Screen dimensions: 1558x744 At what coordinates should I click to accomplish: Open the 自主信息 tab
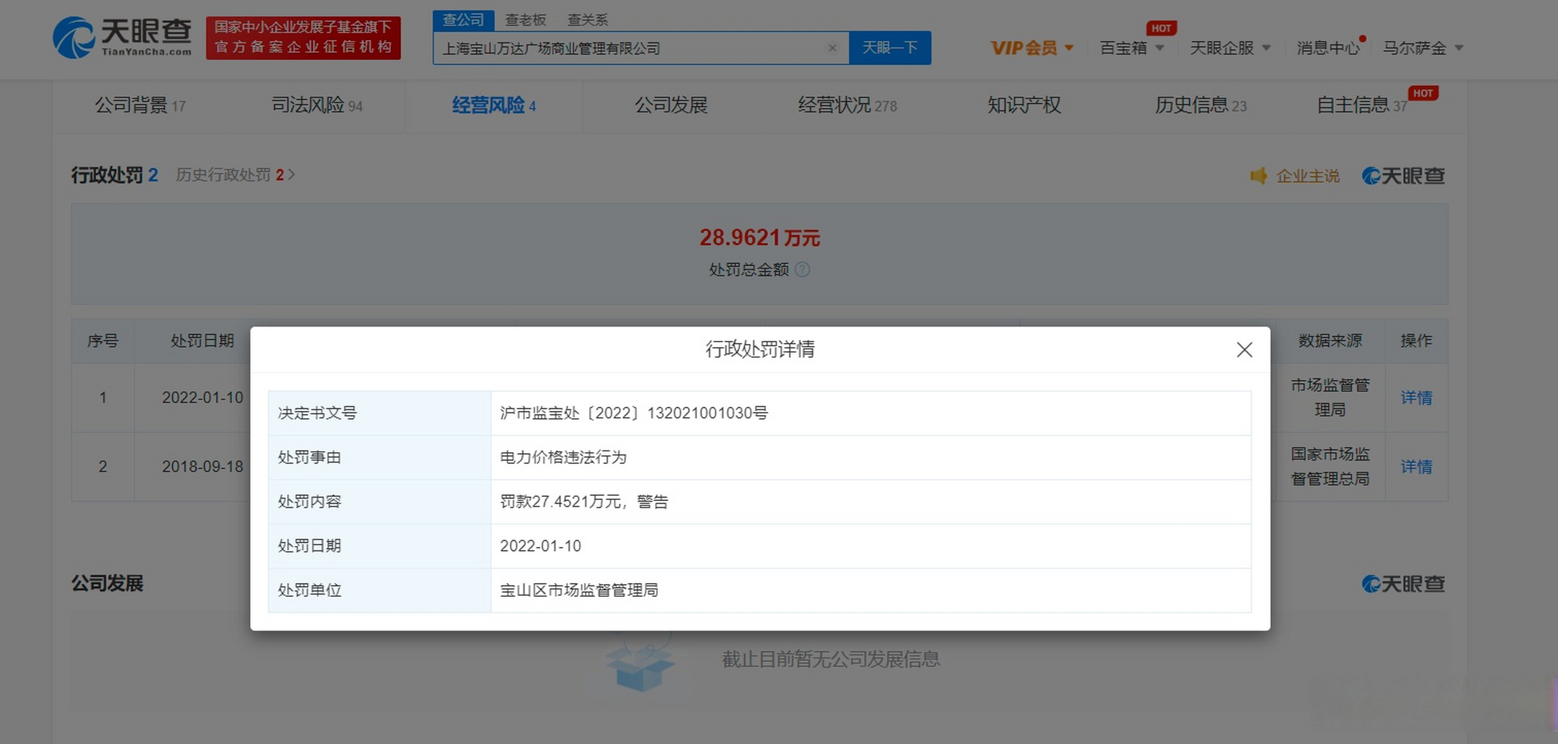[x=1363, y=105]
